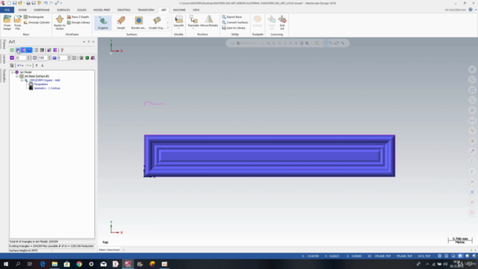The image size is (478, 269).
Task: Click the move operation up arrow
Action: tap(37, 66)
